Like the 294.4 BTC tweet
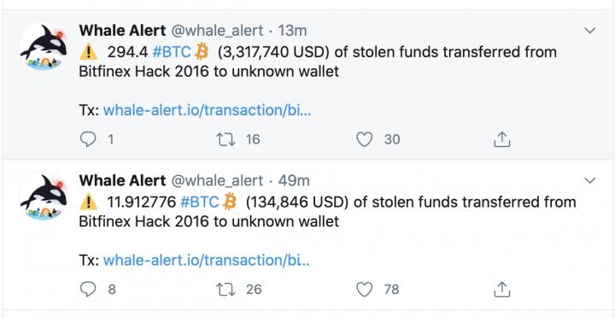 [365, 139]
